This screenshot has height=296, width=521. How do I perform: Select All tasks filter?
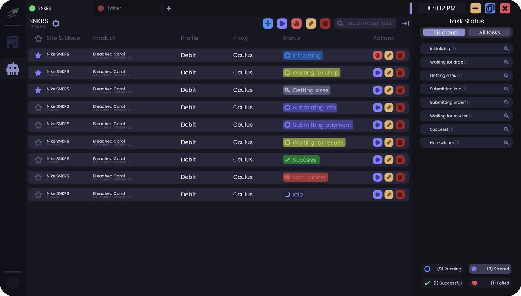tap(489, 32)
